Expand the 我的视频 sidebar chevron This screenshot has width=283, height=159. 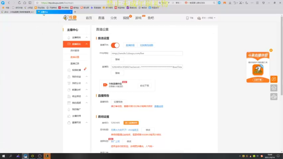click(x=87, y=103)
